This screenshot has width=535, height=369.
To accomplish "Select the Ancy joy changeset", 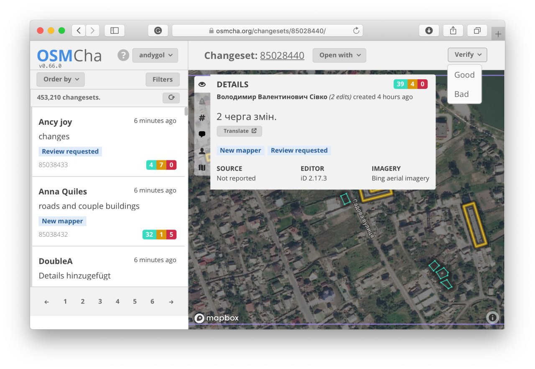I will [x=107, y=142].
